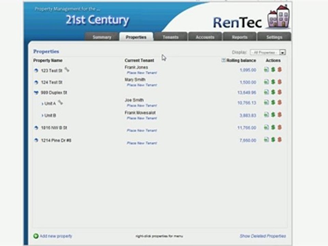Click the Add new property link

56,236
